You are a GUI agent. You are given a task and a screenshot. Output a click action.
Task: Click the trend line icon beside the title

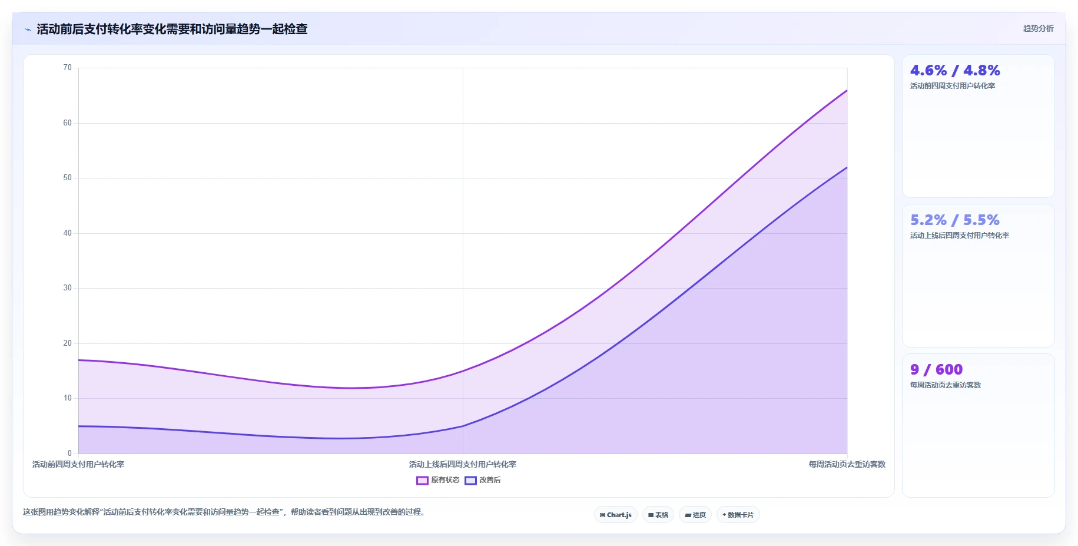(28, 29)
